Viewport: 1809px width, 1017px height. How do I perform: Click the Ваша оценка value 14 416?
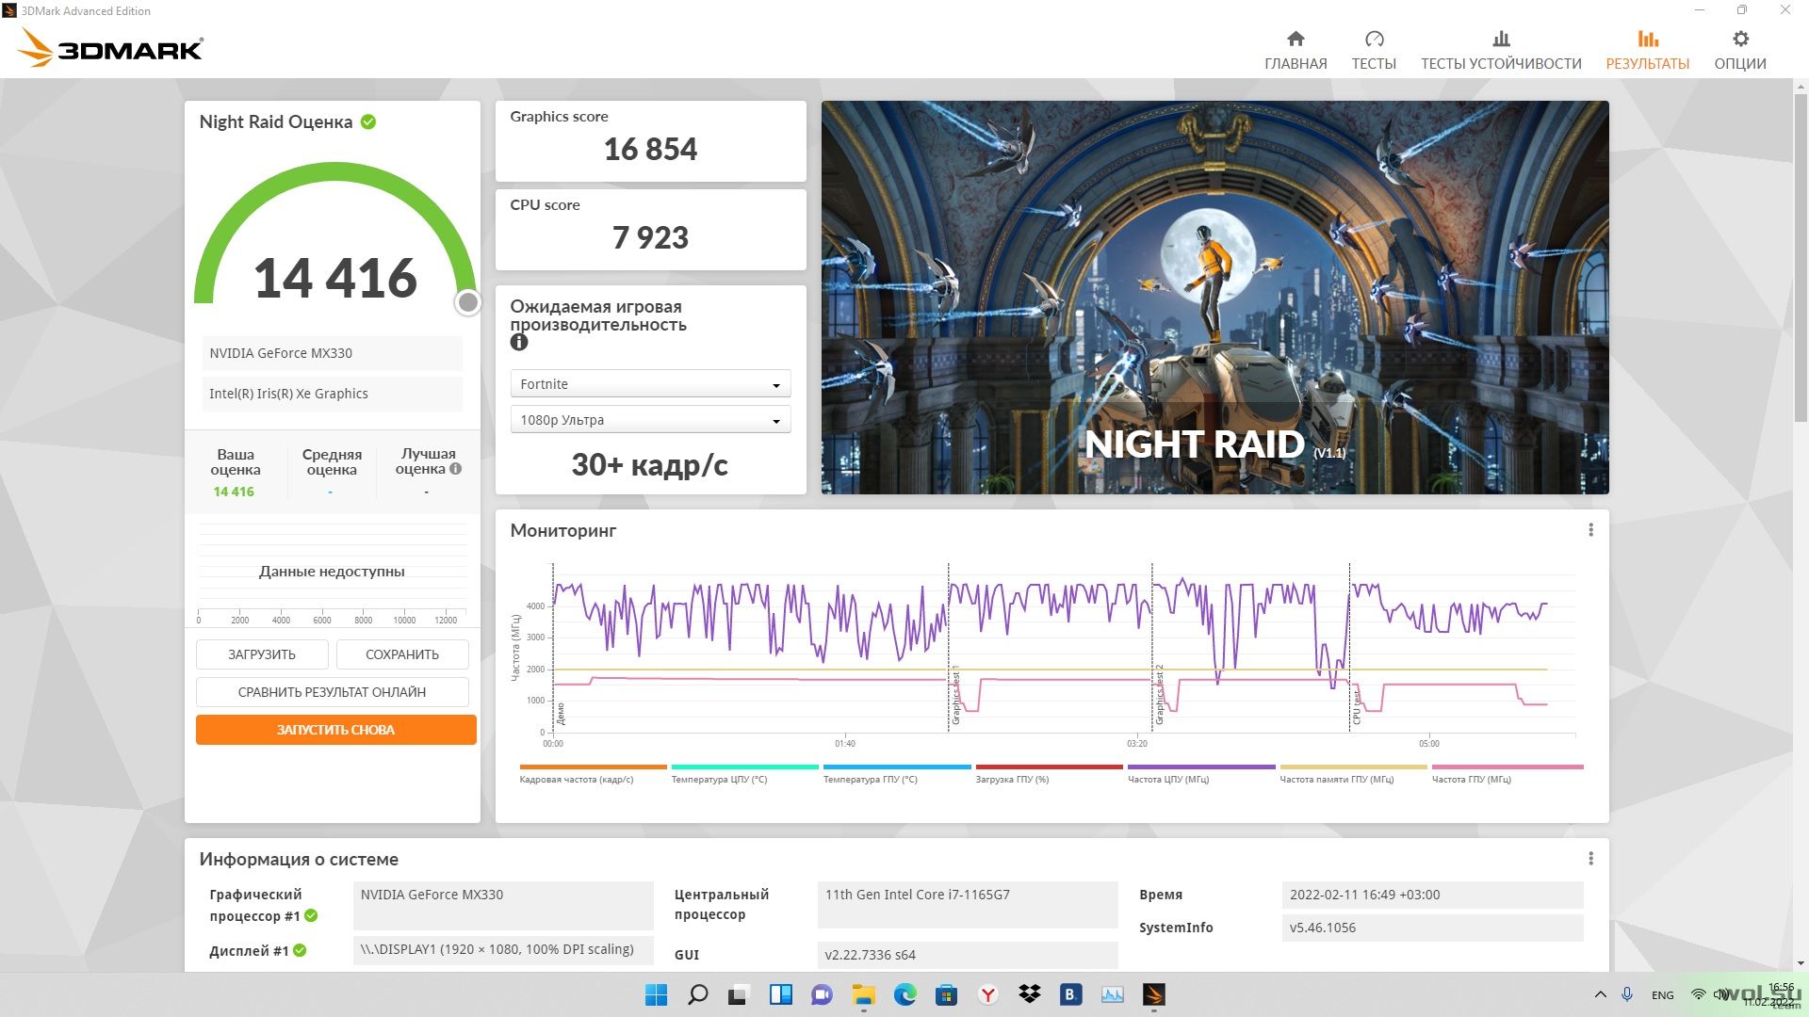coord(234,492)
